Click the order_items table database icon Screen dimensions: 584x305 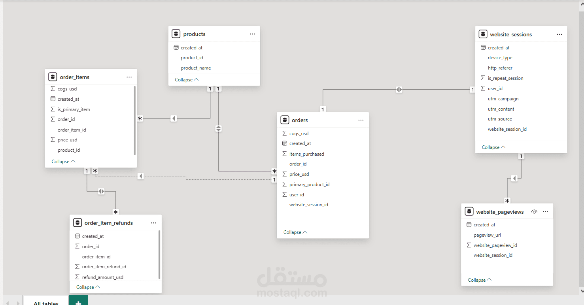pyautogui.click(x=53, y=77)
